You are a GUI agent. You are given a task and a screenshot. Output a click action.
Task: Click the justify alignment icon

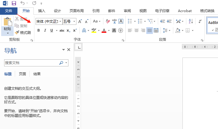pyautogui.click(x=150, y=30)
